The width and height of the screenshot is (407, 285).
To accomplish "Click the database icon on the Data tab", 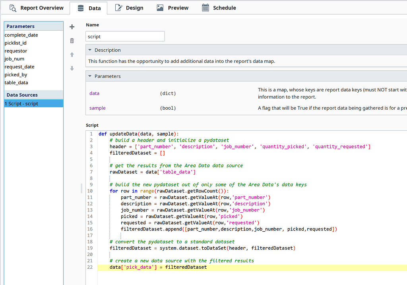I will (79, 8).
